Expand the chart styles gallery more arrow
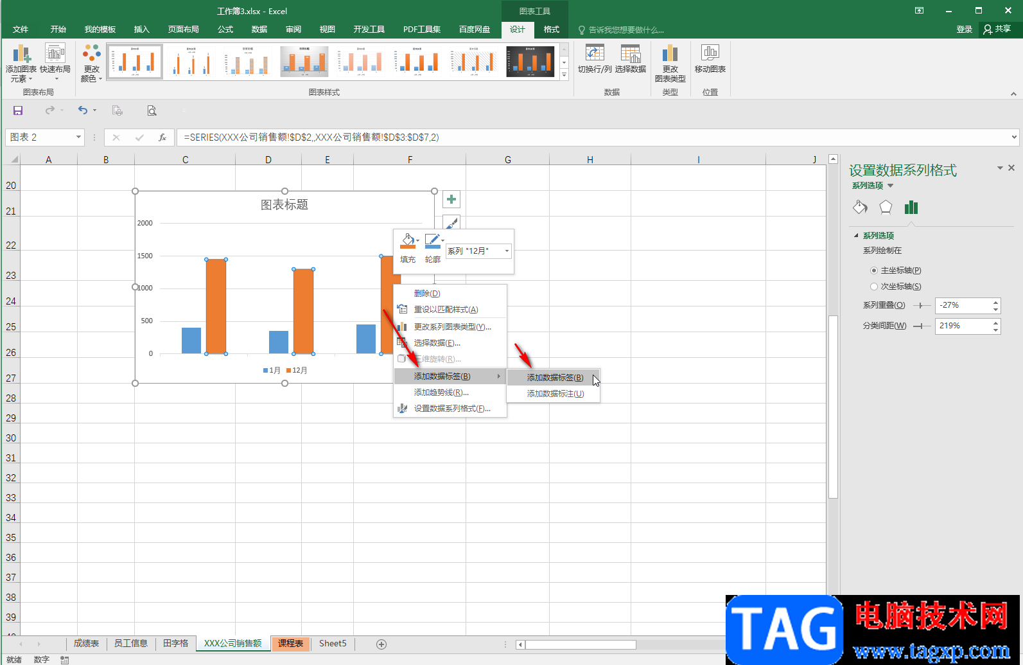Image resolution: width=1023 pixels, height=665 pixels. pos(564,75)
